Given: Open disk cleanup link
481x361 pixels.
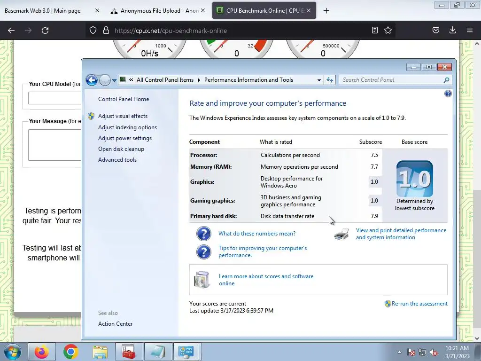Looking at the screenshot, I should tap(121, 149).
